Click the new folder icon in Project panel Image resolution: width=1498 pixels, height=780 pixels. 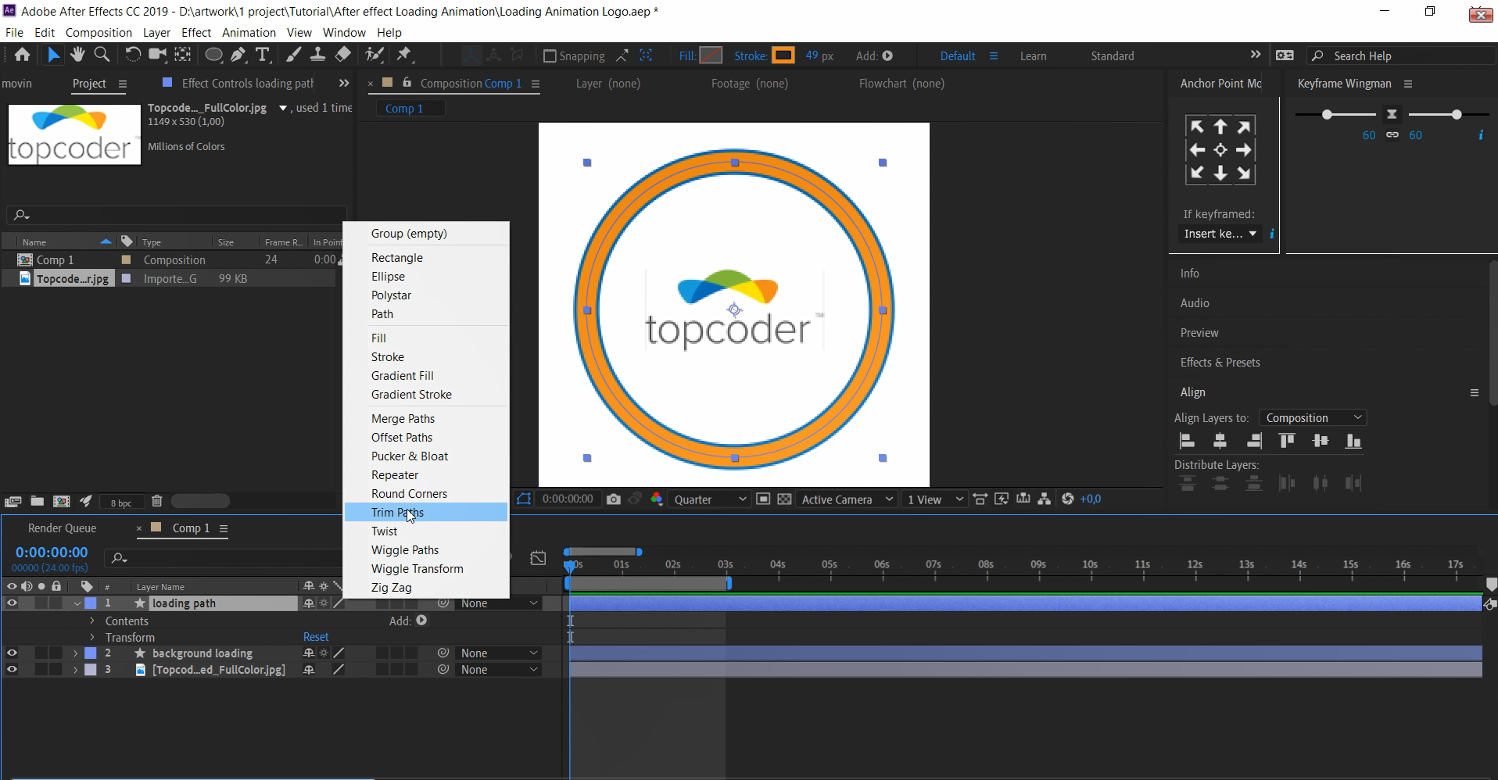[37, 501]
